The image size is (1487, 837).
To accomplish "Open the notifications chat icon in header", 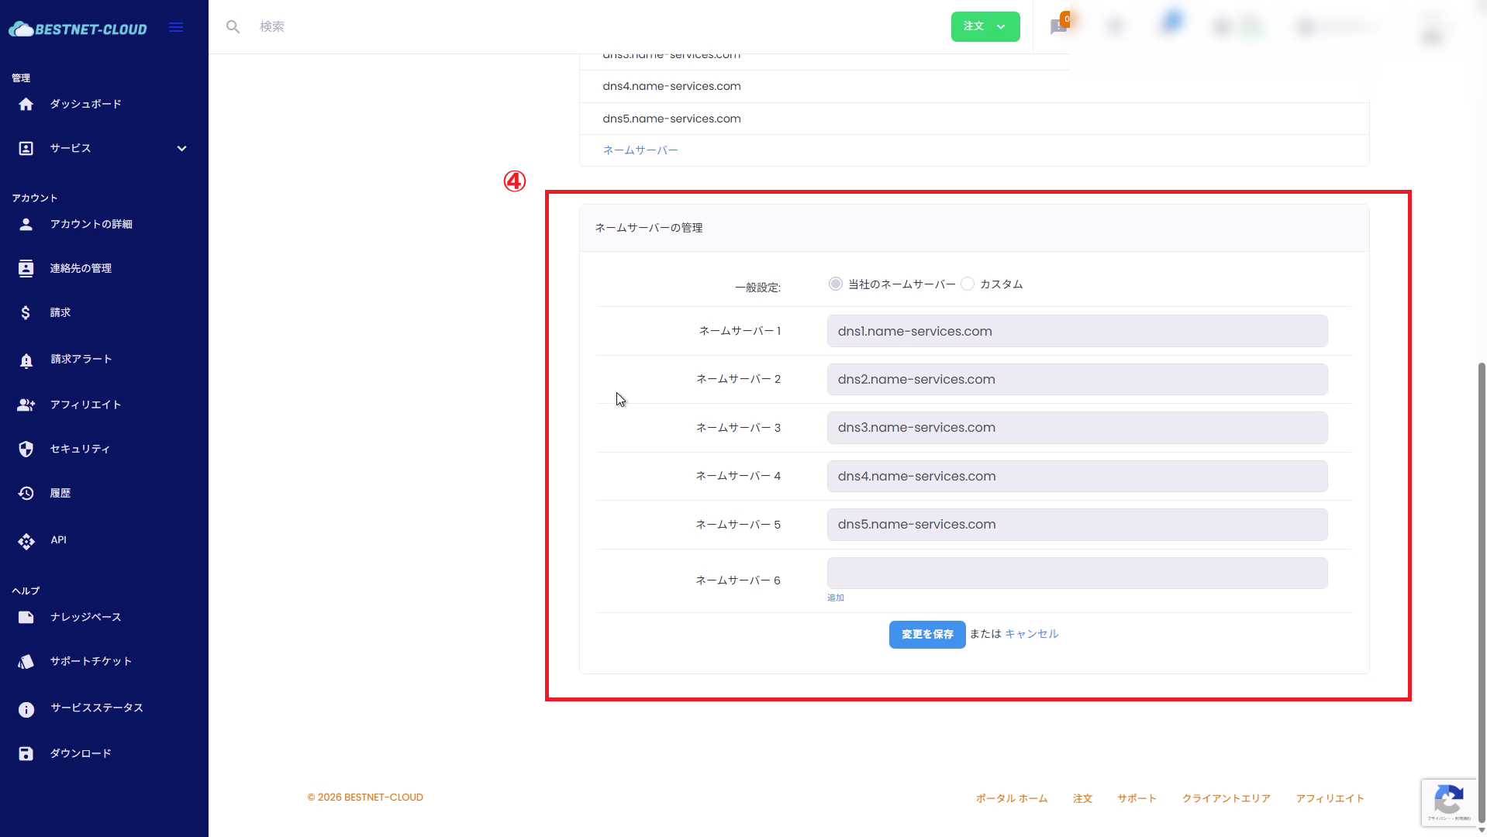I will coord(1058,27).
